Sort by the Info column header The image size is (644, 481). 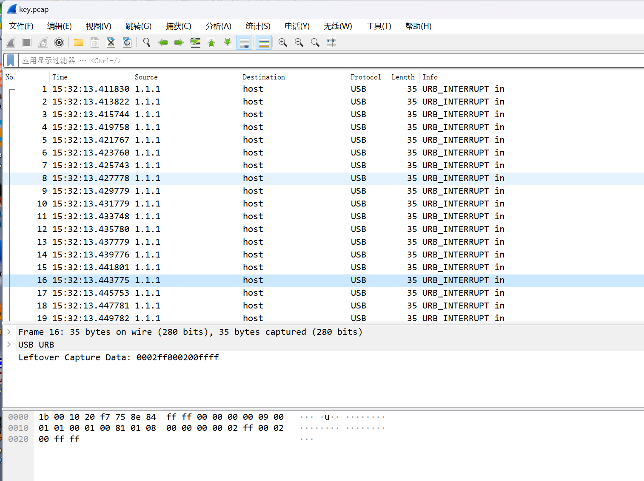pos(532,77)
